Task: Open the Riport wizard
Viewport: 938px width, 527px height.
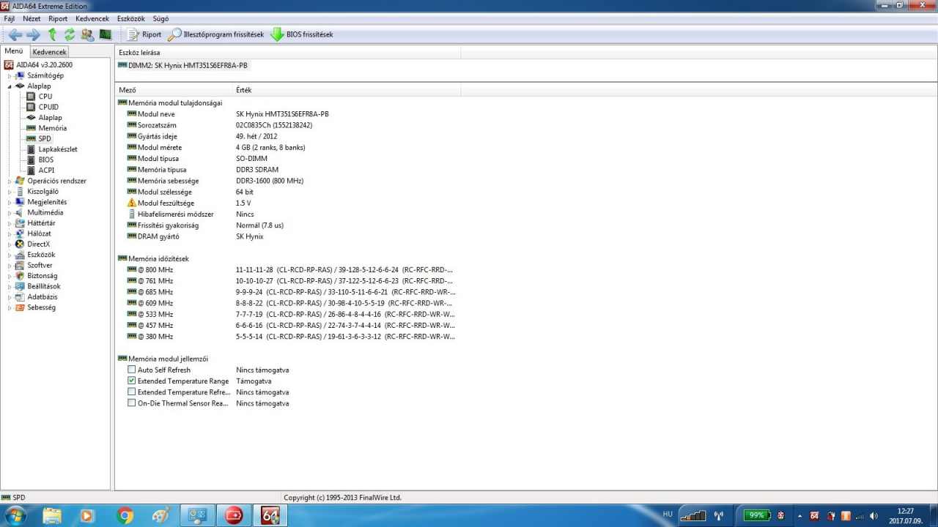Action: tap(144, 34)
